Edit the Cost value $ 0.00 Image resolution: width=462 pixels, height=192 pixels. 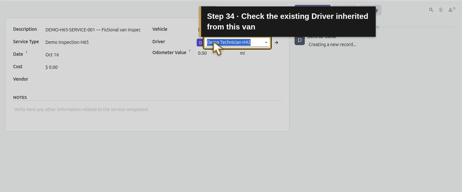pos(93,67)
